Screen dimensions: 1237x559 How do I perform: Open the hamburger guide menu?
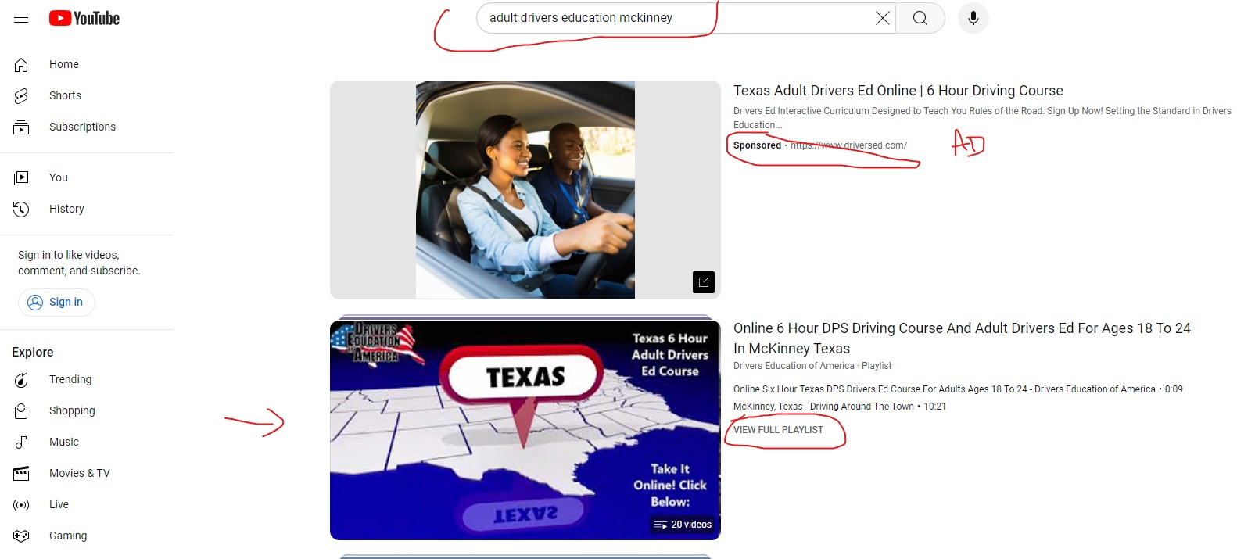pyautogui.click(x=21, y=18)
